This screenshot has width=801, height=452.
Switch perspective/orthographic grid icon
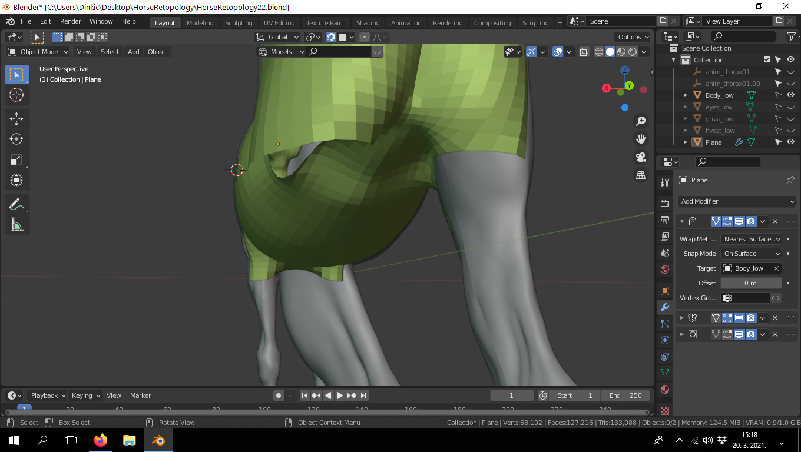(641, 175)
